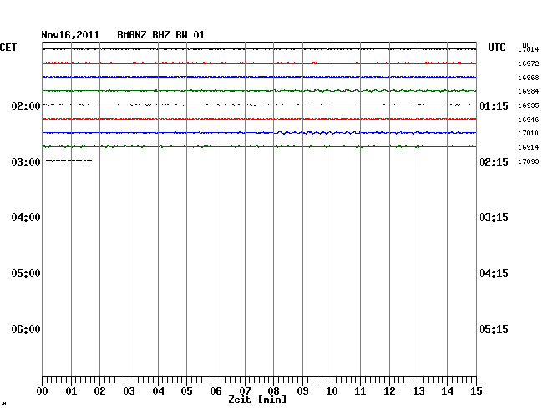Select the amplitude value 16914
Viewport: 543px width, 413px height.
pyautogui.click(x=529, y=147)
